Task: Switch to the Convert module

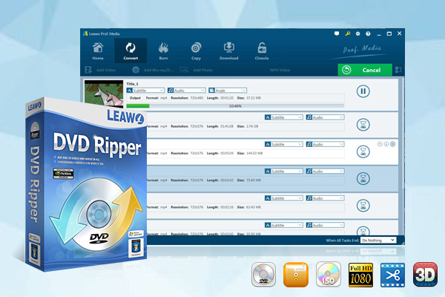Action: 131,51
